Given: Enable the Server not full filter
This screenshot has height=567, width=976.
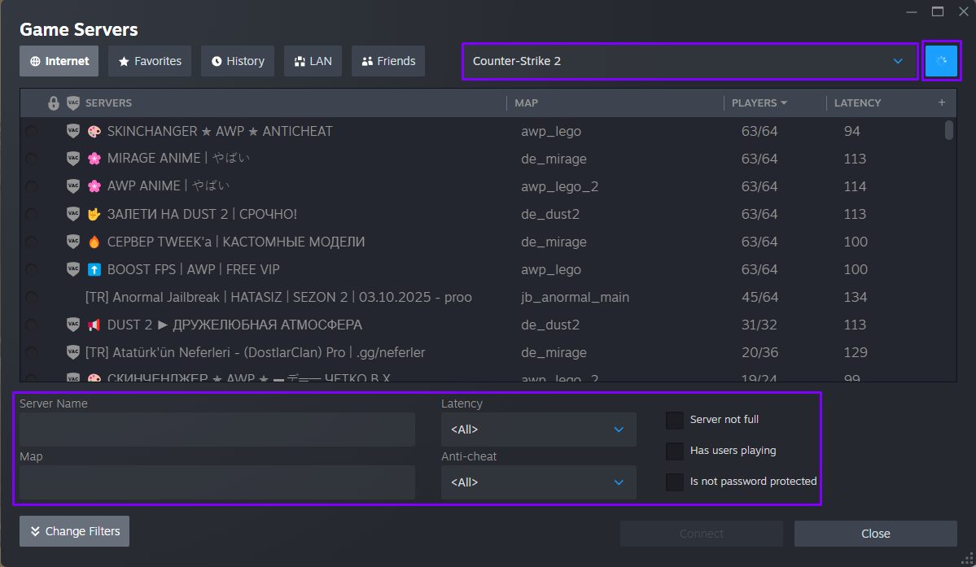Looking at the screenshot, I should click(675, 420).
